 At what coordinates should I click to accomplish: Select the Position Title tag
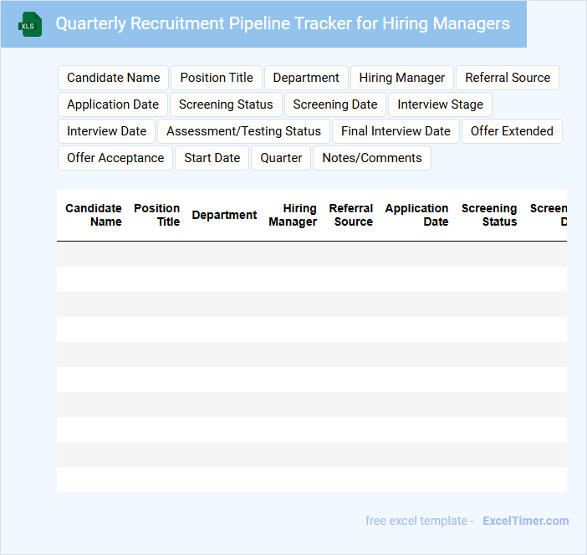click(x=217, y=78)
